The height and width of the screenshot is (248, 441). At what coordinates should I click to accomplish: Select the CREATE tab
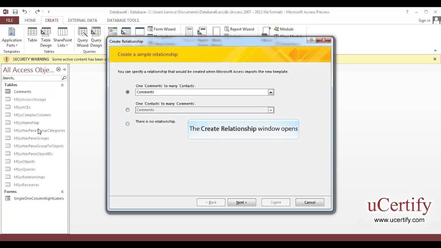tap(52, 20)
